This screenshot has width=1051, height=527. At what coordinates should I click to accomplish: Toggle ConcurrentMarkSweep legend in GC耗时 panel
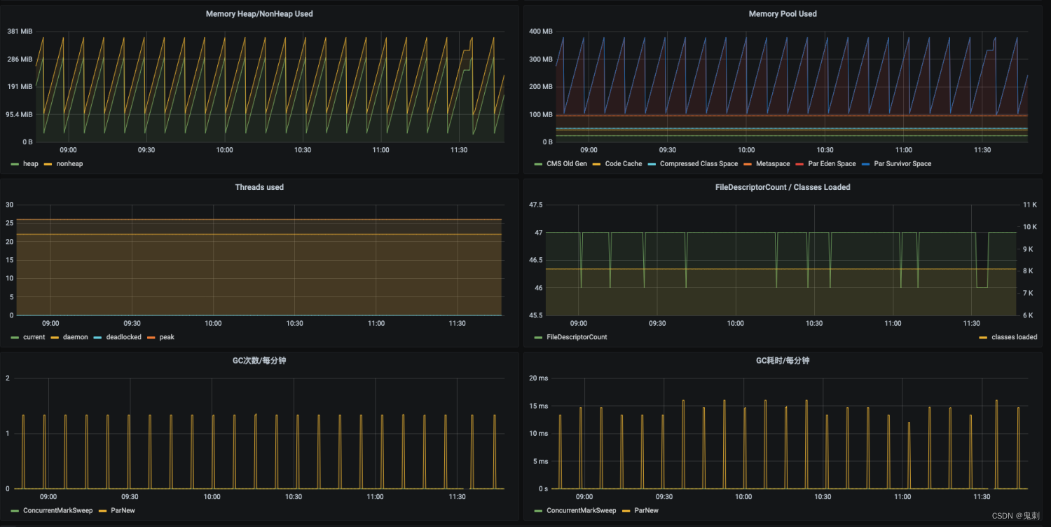pos(581,511)
